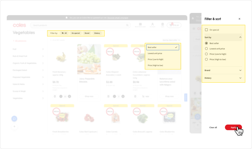Pick Price (Low to high) in sort dropdown list

[x=163, y=59]
